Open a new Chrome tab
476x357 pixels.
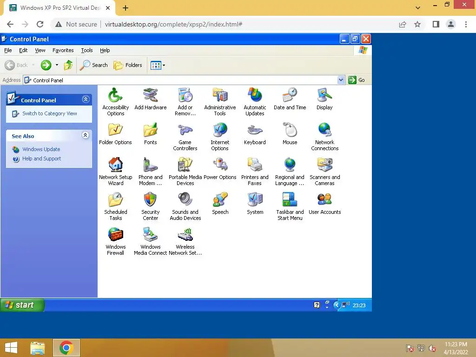[x=126, y=8]
